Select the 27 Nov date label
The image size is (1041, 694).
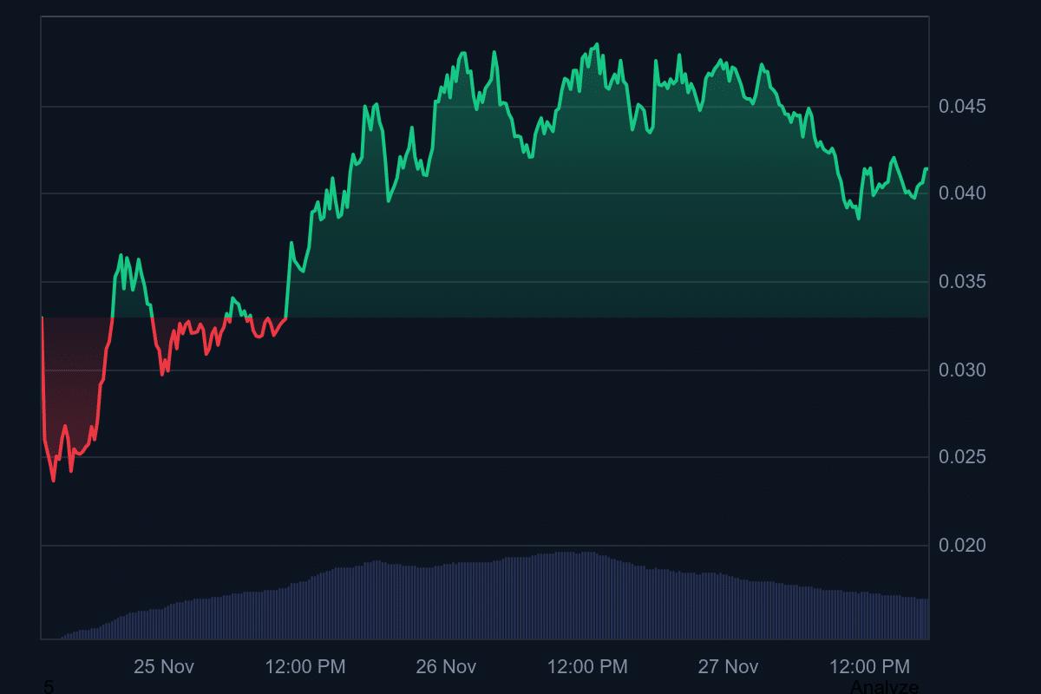pos(728,666)
